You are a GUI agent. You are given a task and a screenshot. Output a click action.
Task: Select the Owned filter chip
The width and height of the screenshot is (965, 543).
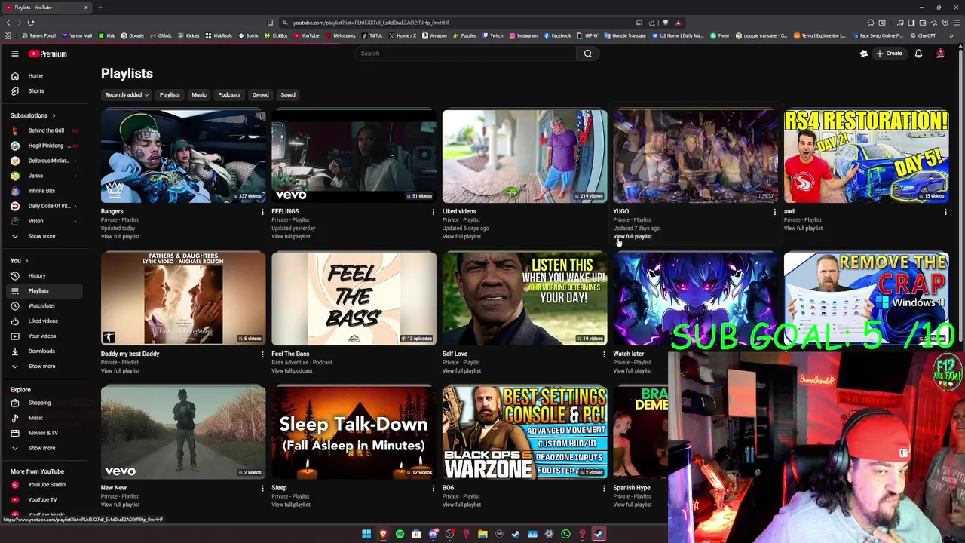(260, 95)
